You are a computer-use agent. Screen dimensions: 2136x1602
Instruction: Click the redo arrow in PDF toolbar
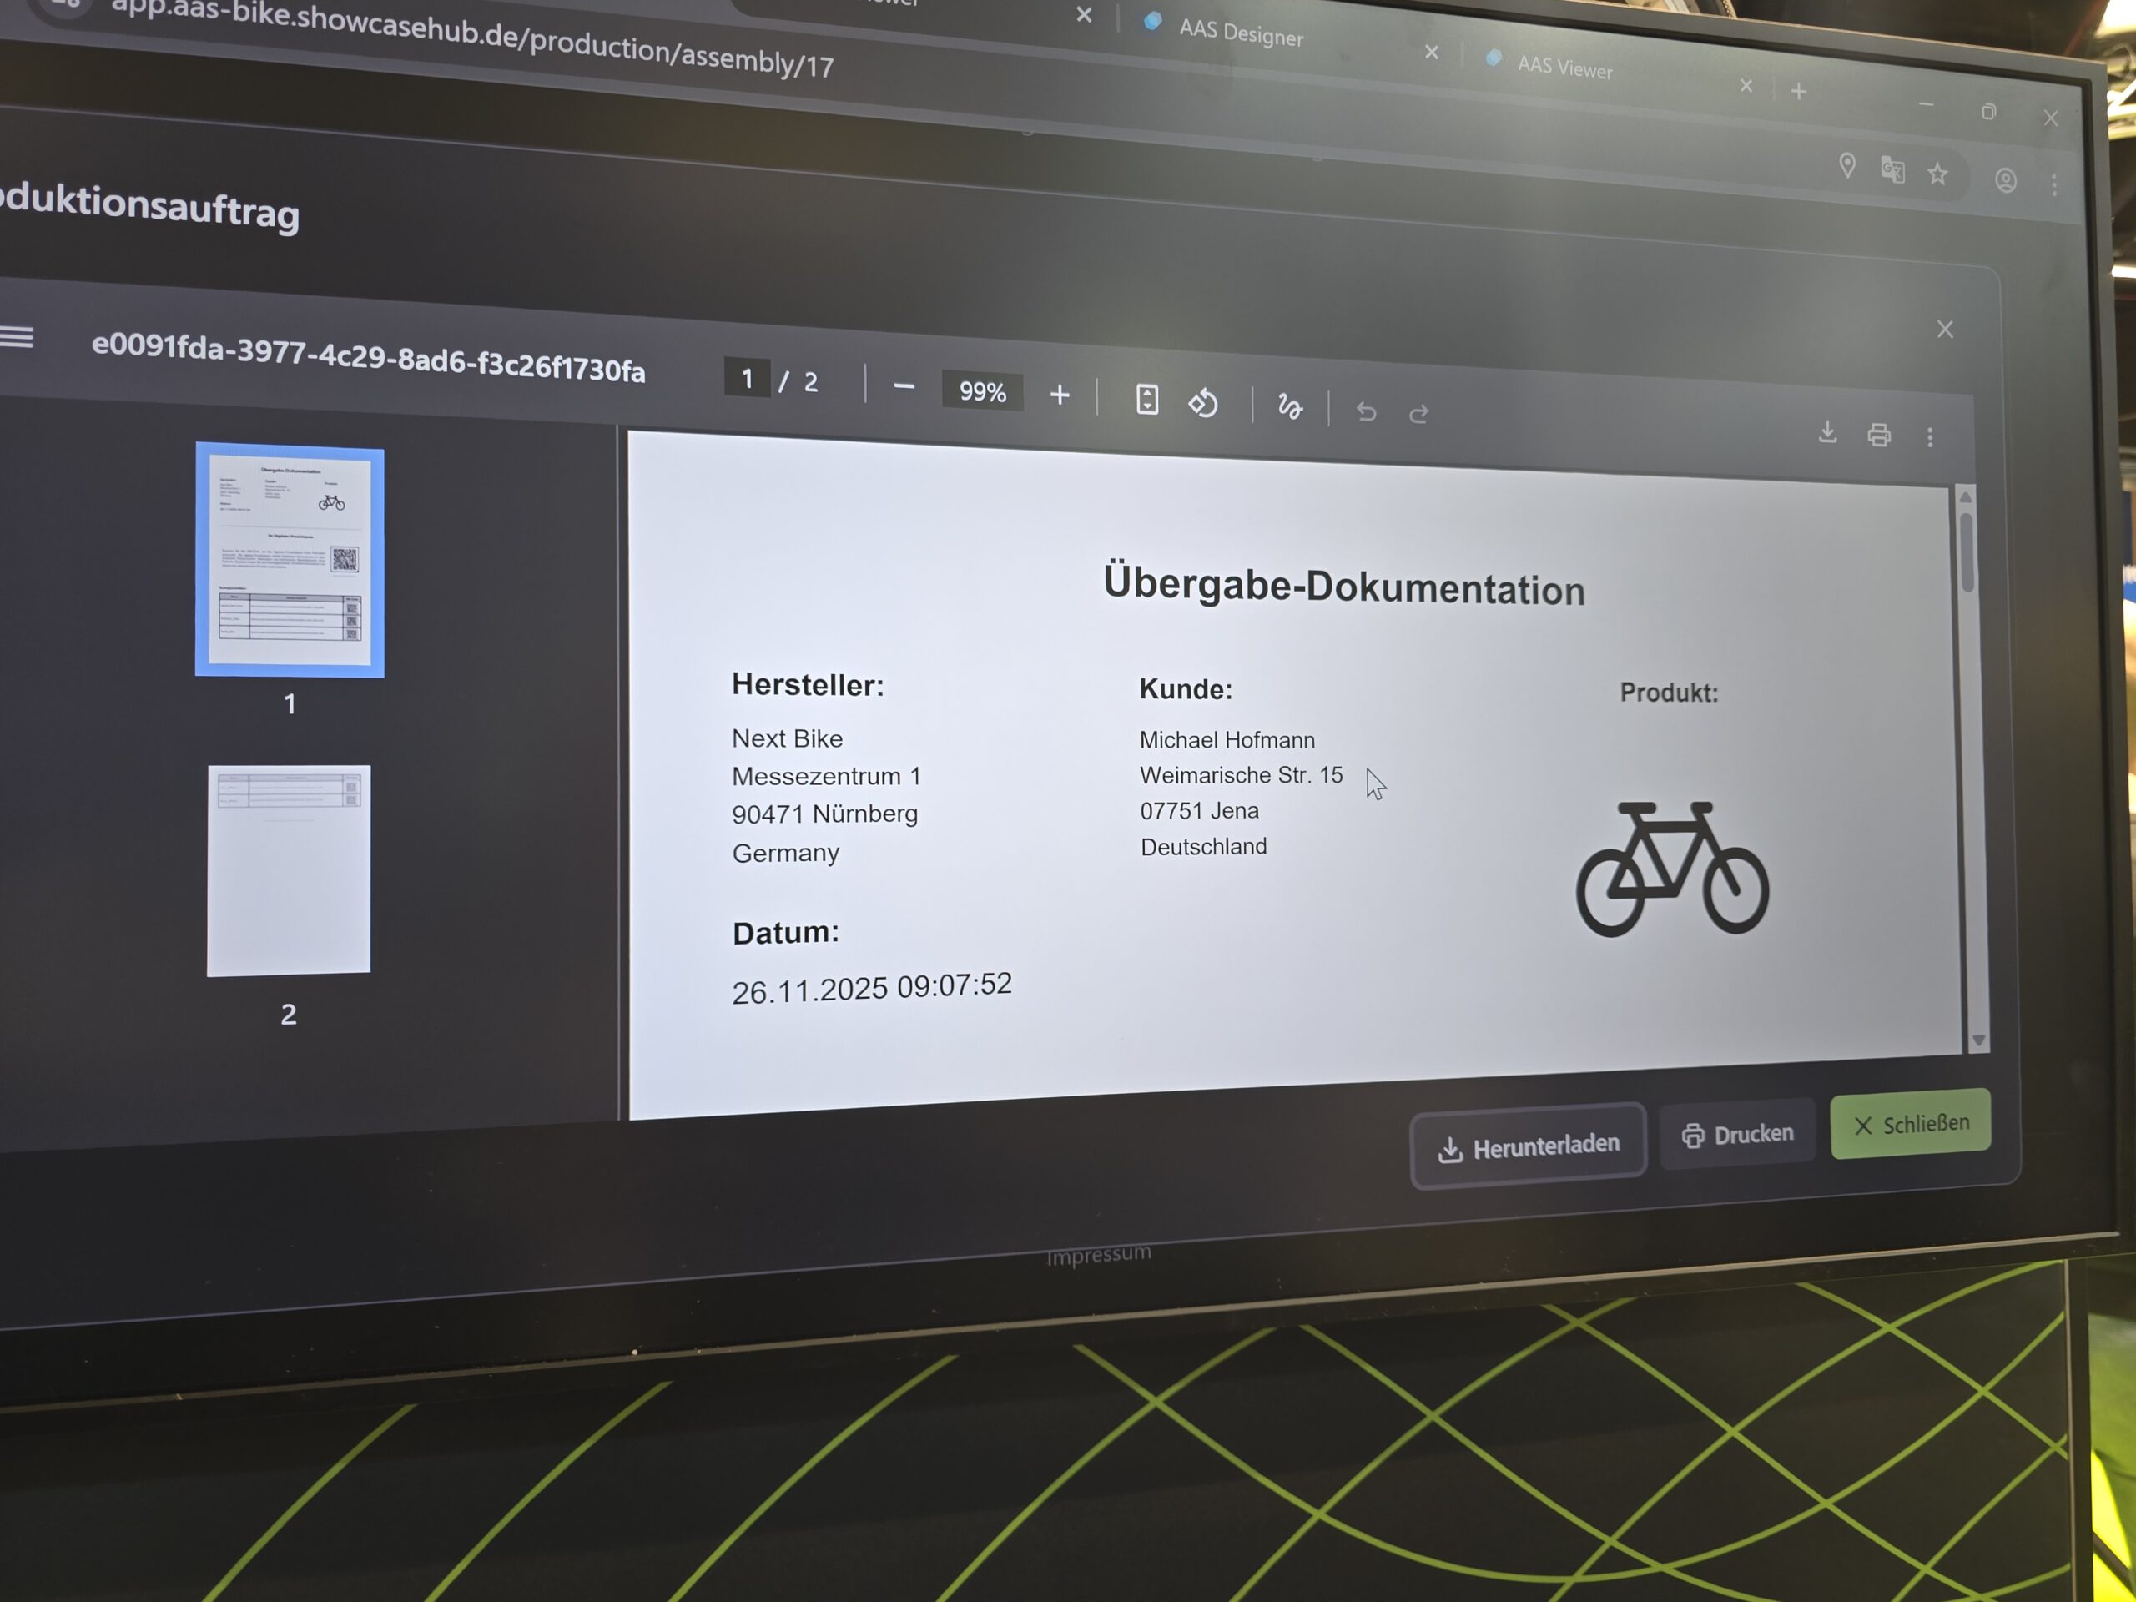[1418, 414]
